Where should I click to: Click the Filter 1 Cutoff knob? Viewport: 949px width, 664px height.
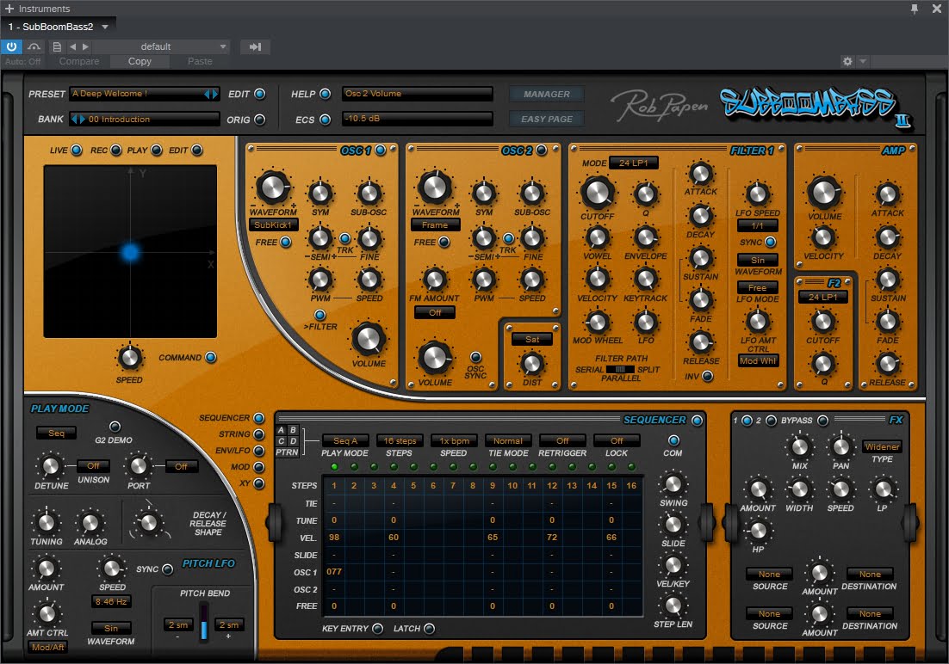(598, 193)
